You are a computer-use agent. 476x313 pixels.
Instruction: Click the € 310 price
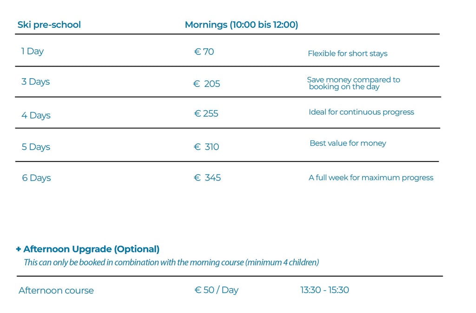[206, 147]
